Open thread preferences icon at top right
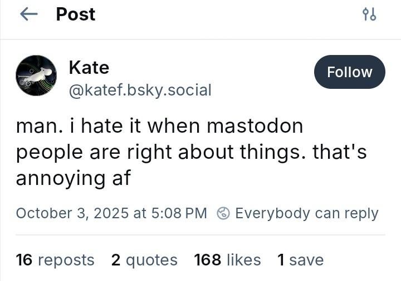401x281 pixels. click(x=369, y=14)
